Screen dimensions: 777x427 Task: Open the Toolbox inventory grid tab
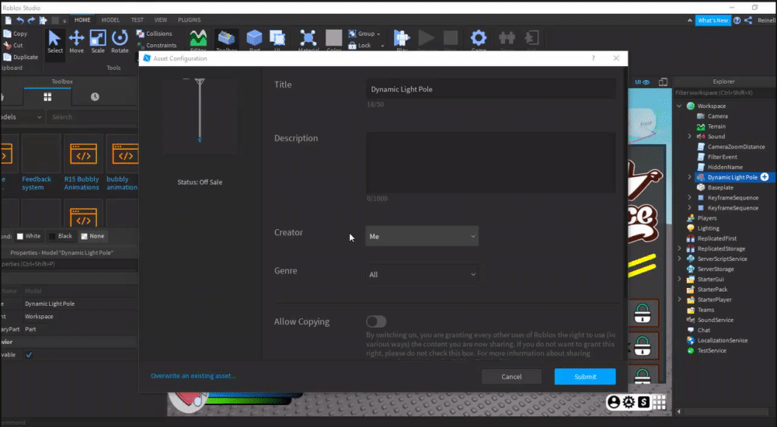pyautogui.click(x=47, y=97)
